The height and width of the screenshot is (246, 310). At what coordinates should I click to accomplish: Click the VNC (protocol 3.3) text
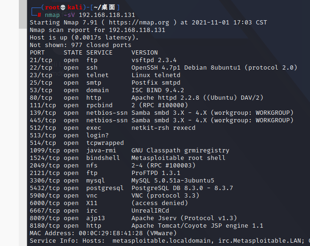(165, 196)
